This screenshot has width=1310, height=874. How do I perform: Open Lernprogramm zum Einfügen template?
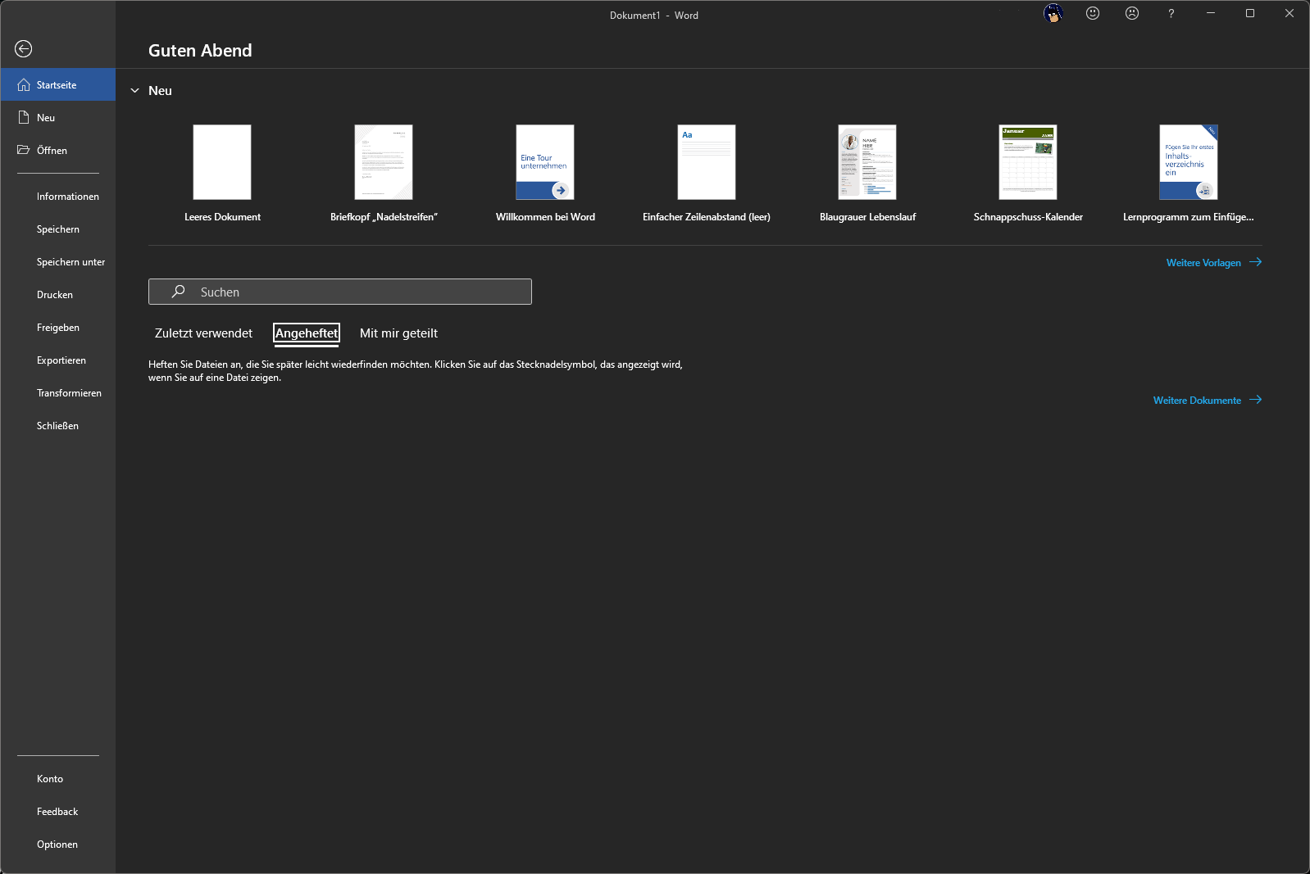[x=1189, y=174]
